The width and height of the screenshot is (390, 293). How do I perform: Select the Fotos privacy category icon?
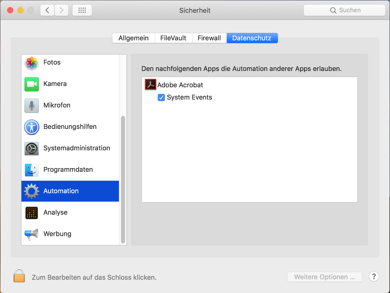click(31, 63)
